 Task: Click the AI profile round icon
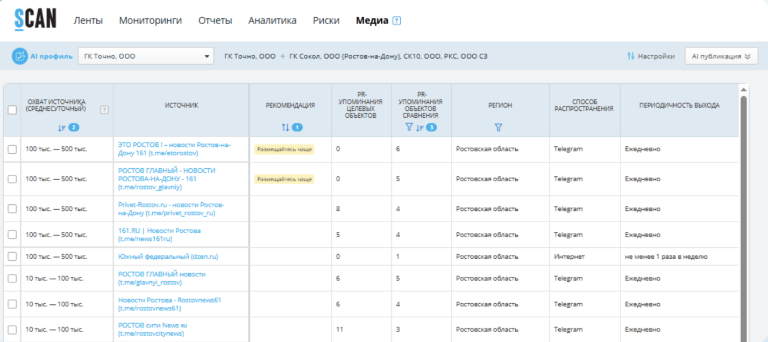[x=20, y=56]
